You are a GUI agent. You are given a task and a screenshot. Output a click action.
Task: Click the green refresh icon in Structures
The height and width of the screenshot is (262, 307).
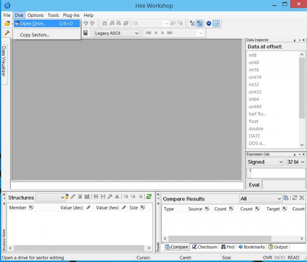click(x=149, y=196)
